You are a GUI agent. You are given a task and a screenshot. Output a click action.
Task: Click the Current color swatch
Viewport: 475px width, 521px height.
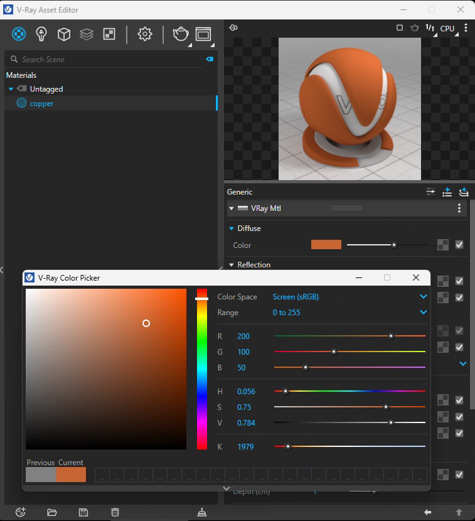(71, 475)
